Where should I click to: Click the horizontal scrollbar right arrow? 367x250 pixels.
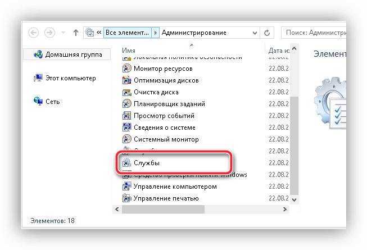[x=285, y=210]
